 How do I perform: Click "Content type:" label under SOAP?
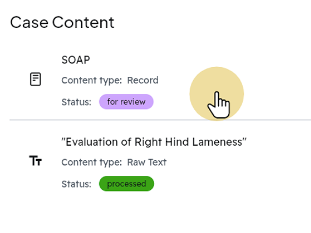(92, 80)
